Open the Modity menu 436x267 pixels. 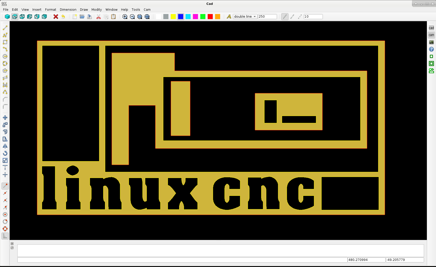click(x=97, y=10)
